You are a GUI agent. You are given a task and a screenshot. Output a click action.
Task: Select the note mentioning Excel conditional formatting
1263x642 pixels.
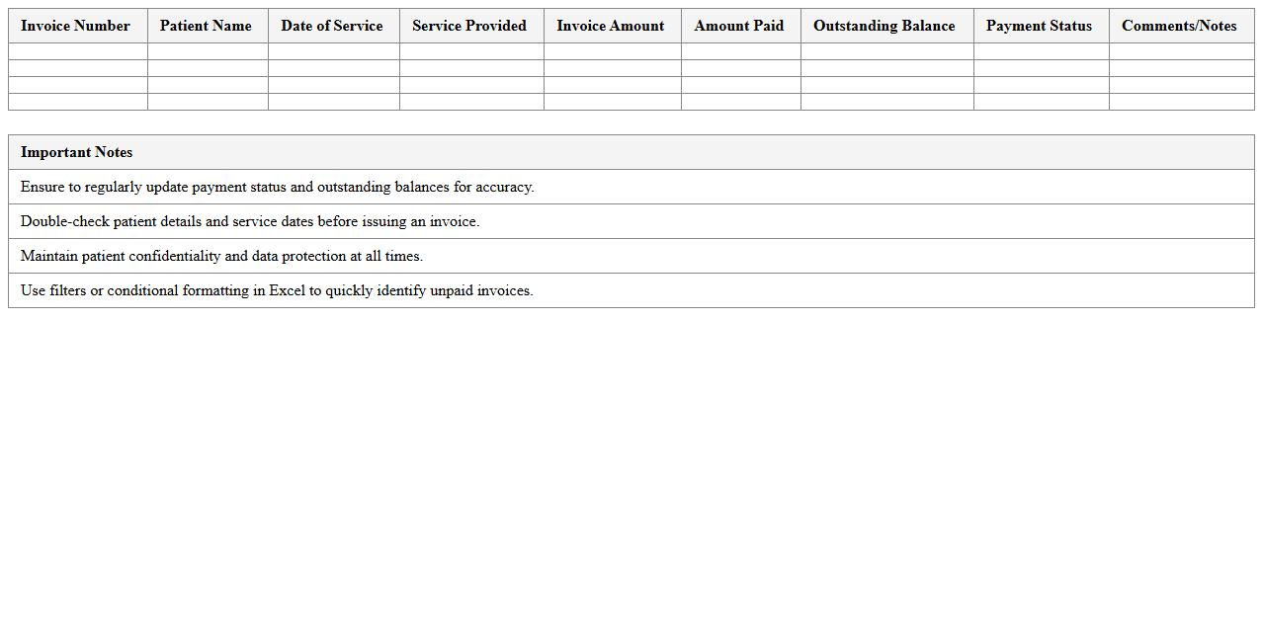coord(631,290)
